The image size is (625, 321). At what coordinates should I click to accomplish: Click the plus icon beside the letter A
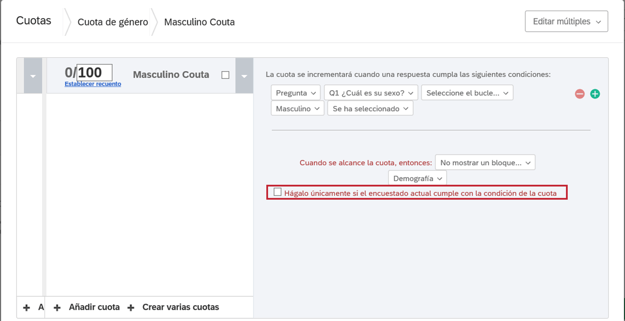pyautogui.click(x=26, y=307)
